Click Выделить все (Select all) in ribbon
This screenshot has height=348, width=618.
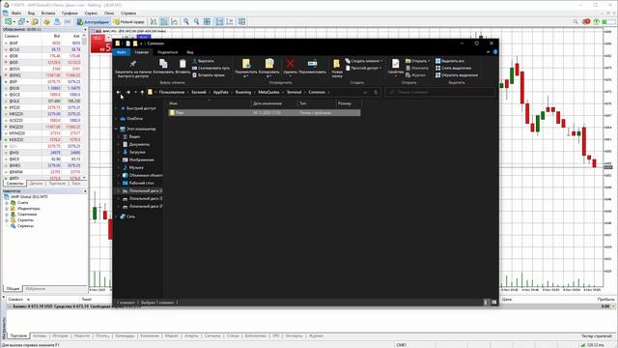450,61
